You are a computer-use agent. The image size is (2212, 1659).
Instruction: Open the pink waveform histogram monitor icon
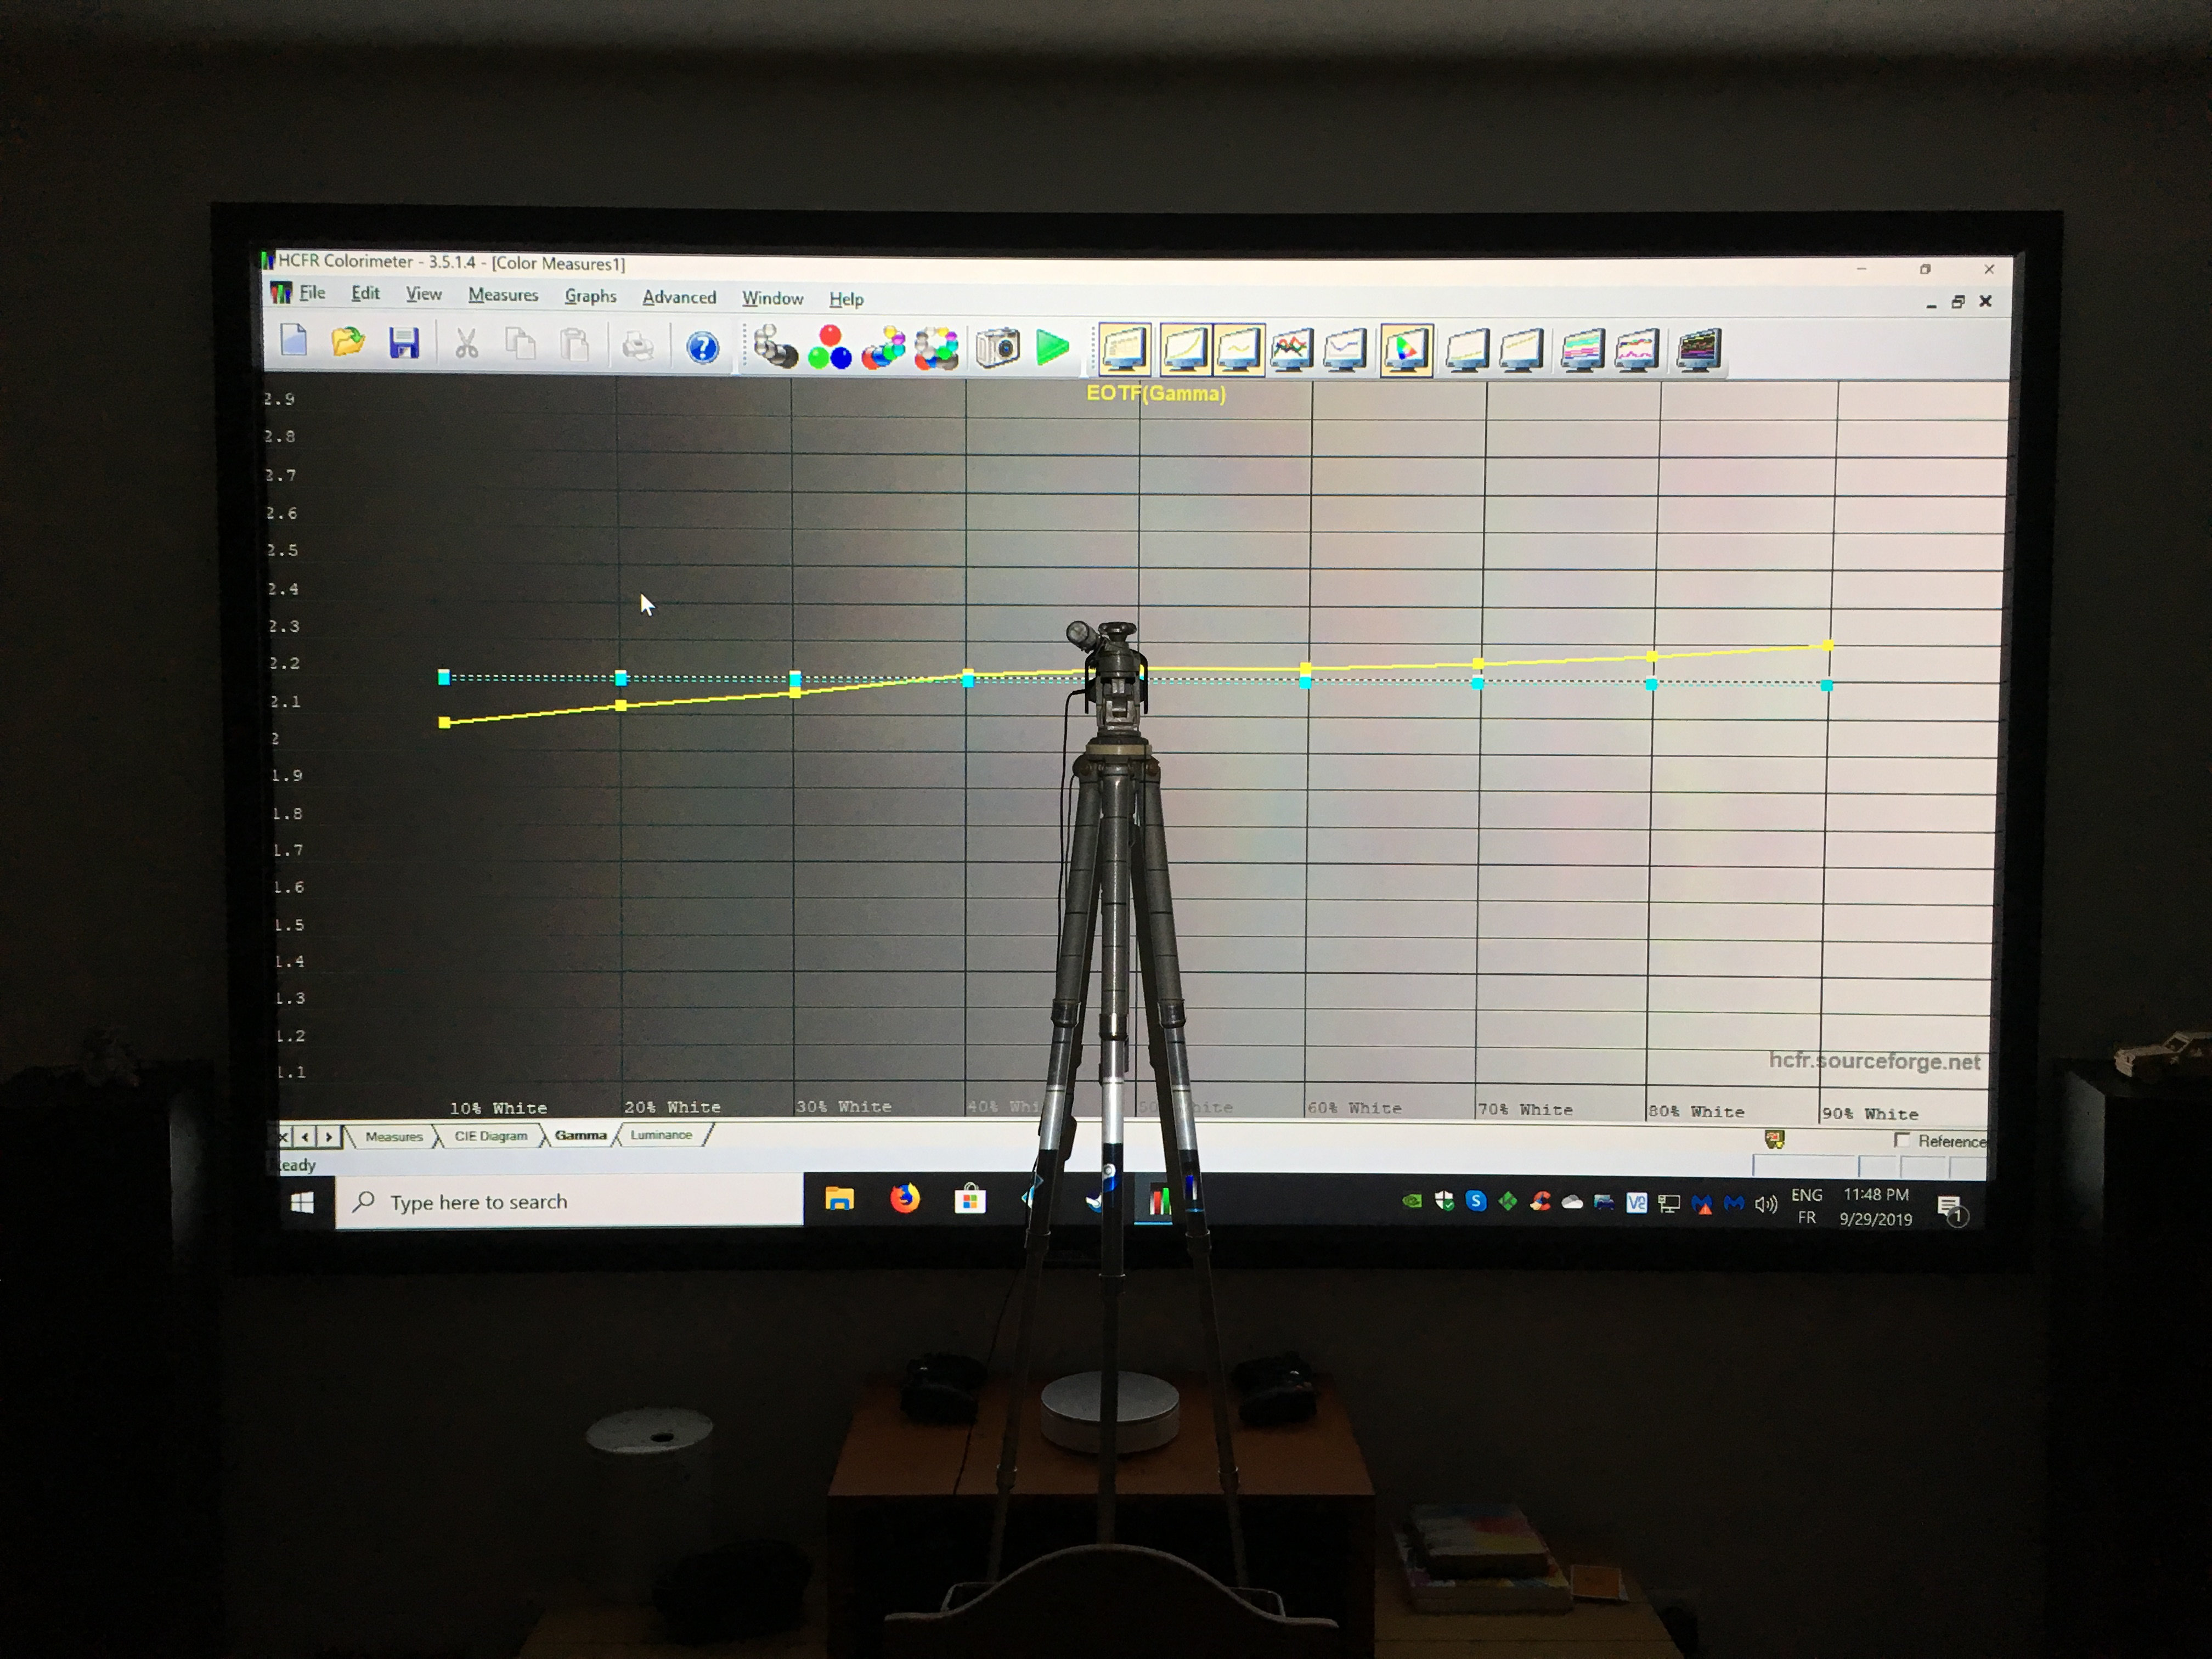click(x=1637, y=351)
